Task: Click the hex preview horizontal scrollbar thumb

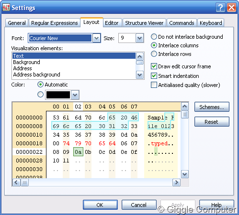Action: [24, 183]
